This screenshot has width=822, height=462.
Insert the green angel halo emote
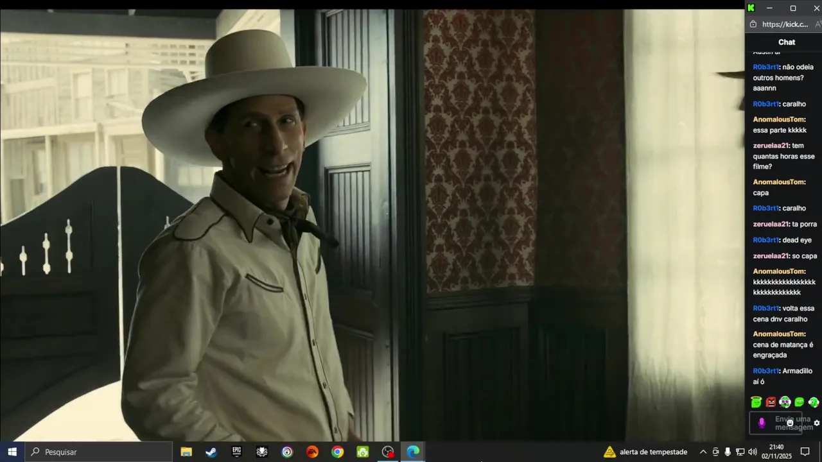[756, 402]
